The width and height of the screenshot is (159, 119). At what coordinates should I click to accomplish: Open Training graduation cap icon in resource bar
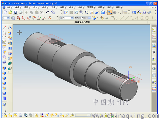(x=154, y=53)
